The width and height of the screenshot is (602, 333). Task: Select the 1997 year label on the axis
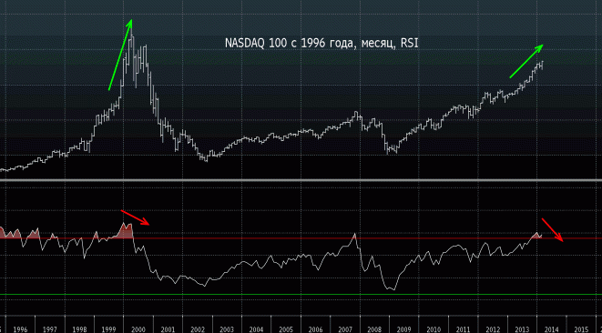pyautogui.click(x=50, y=329)
